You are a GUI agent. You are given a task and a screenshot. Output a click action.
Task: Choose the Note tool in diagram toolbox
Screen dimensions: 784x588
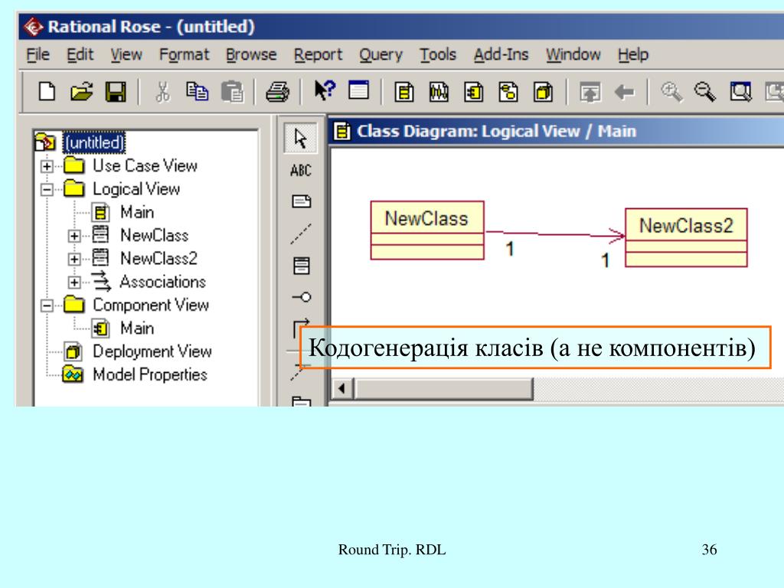coord(301,201)
